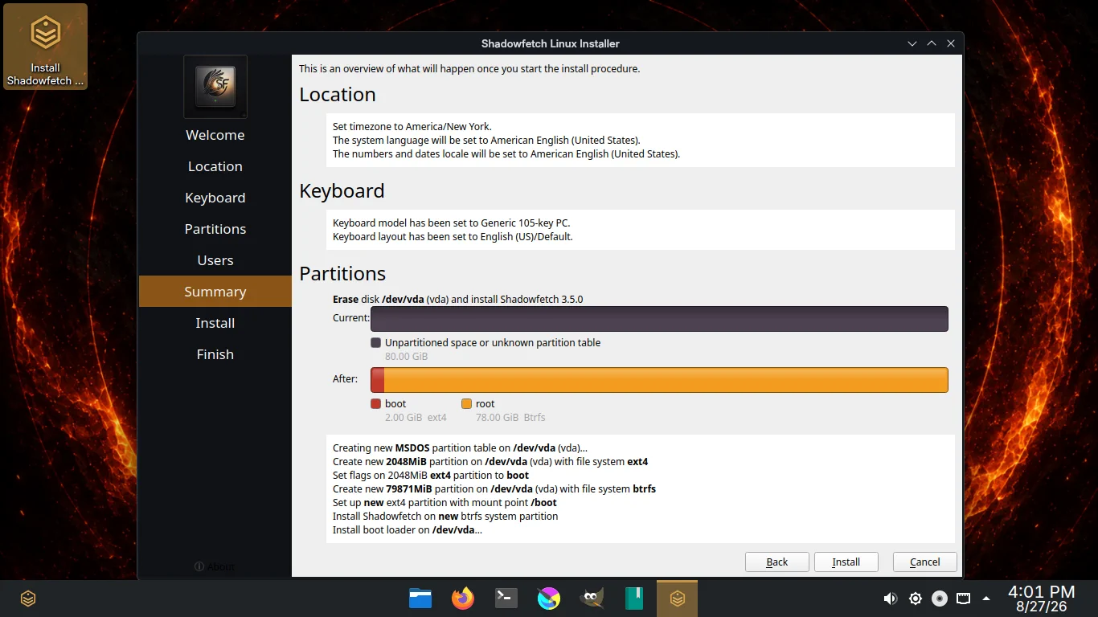1098x617 pixels.
Task: Click the Install button
Action: coord(846,562)
